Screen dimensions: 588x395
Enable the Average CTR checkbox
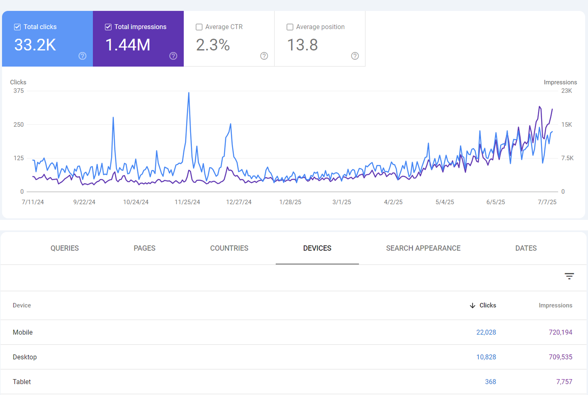point(199,27)
